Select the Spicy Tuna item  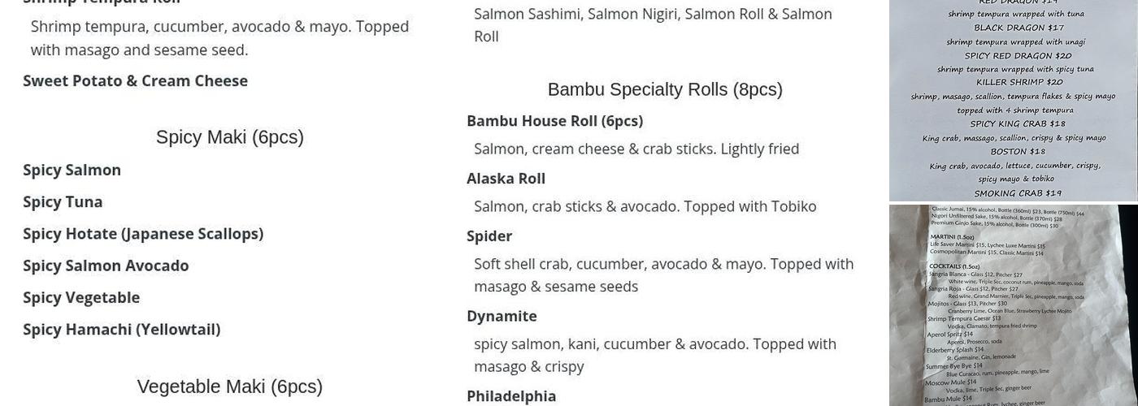63,201
